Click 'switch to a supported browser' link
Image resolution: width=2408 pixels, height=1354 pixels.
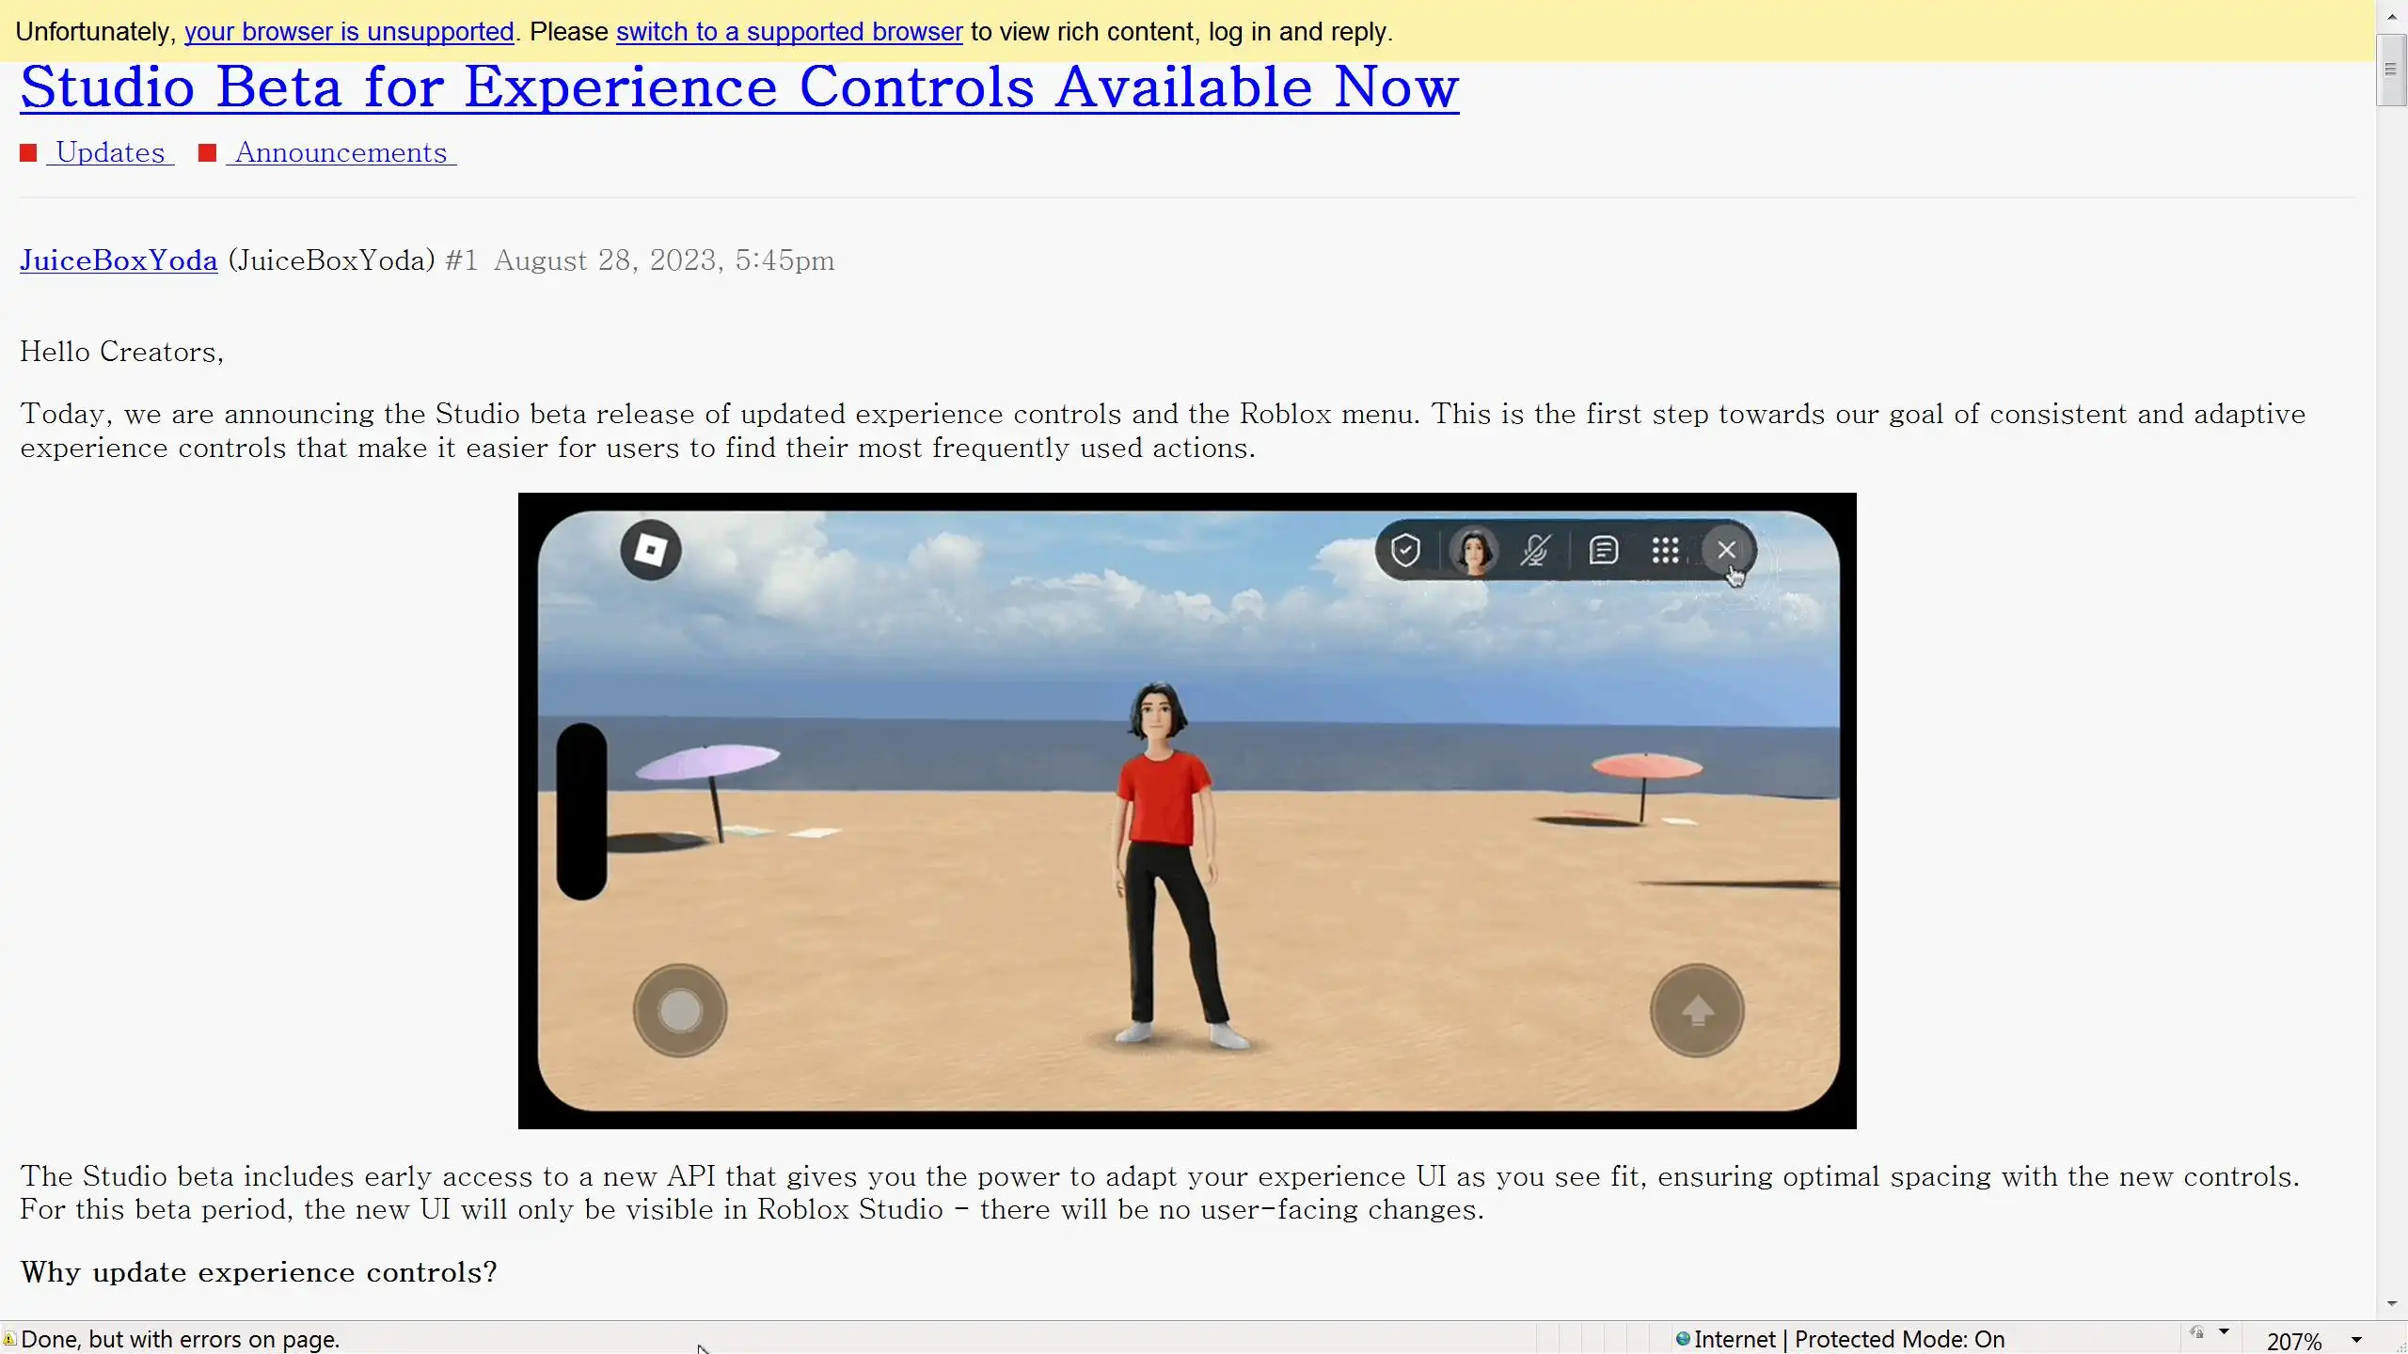pyautogui.click(x=788, y=32)
